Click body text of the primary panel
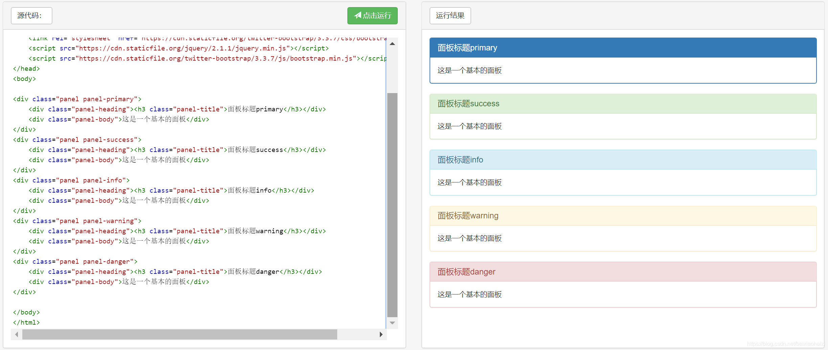The width and height of the screenshot is (828, 350). pos(469,70)
